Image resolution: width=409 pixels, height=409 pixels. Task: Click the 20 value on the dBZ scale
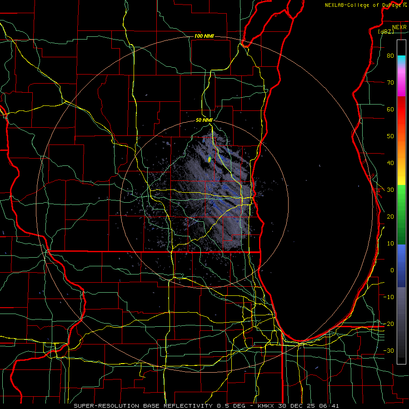(x=390, y=216)
